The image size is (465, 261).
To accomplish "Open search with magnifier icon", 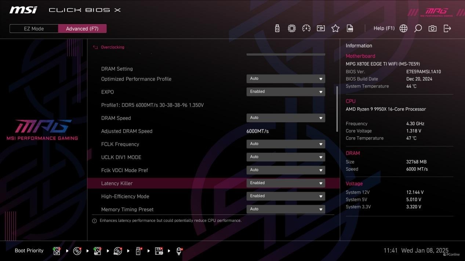I will 418,28.
